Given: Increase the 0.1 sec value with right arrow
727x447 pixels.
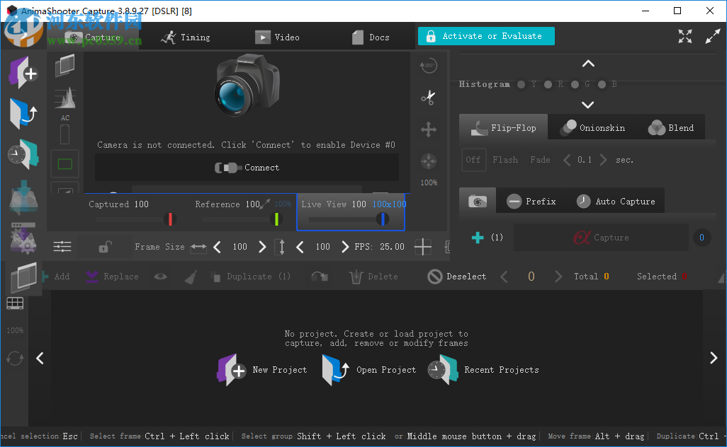Looking at the screenshot, I should coord(602,160).
